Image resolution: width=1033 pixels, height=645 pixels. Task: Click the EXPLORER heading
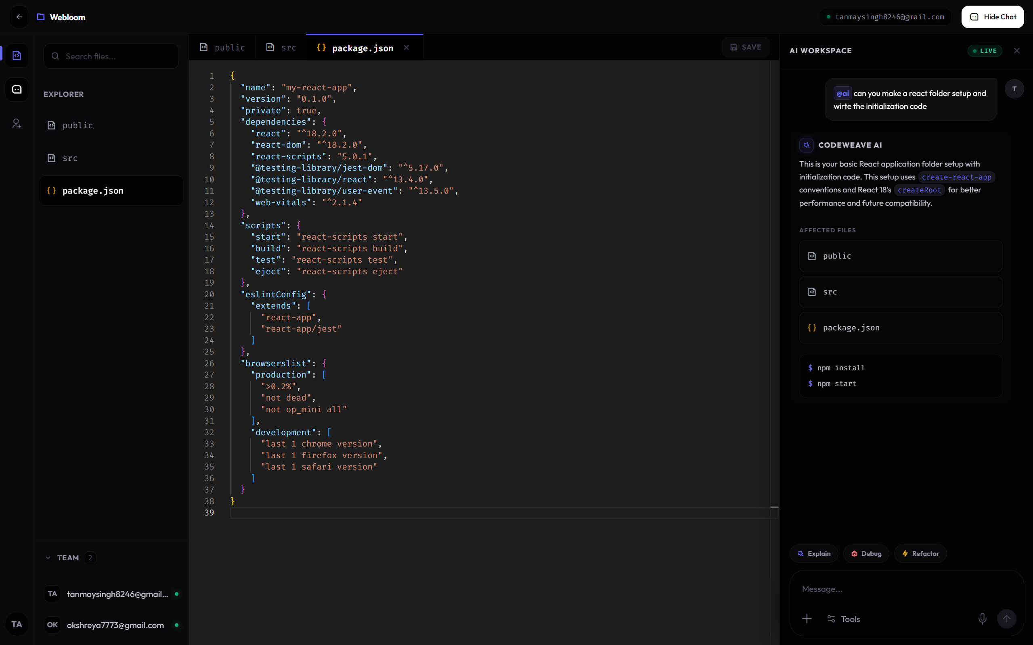point(64,94)
